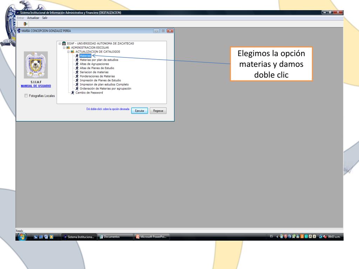Click runner icon beside Cambio de Password
Viewport: 359px width, 269px height.
point(73,92)
